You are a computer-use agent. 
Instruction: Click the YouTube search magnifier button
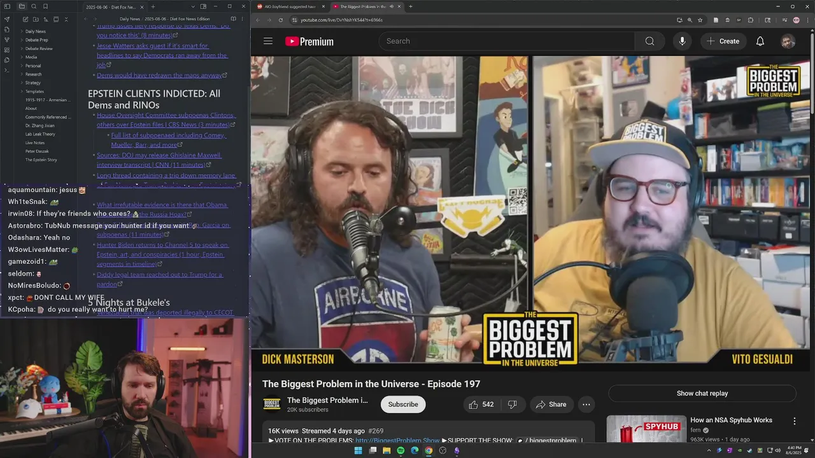pos(649,41)
